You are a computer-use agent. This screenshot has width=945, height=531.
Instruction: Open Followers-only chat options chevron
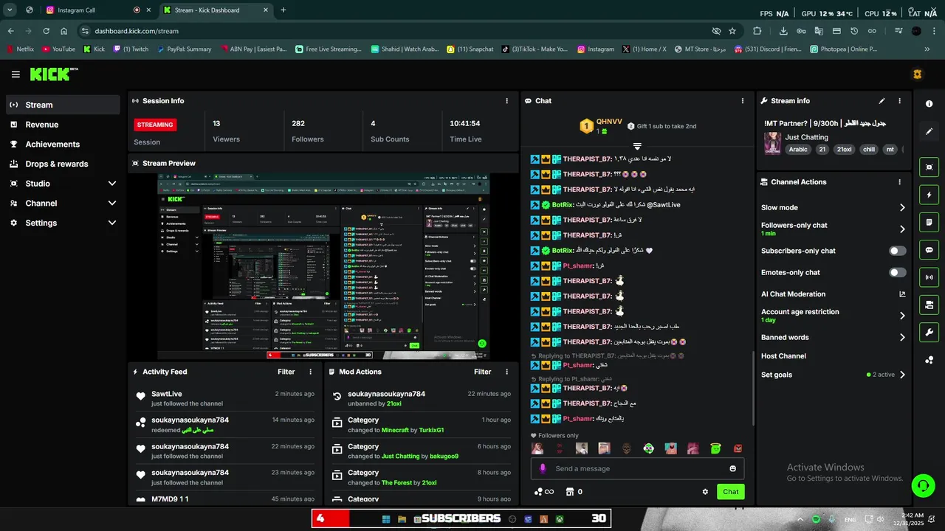click(902, 229)
